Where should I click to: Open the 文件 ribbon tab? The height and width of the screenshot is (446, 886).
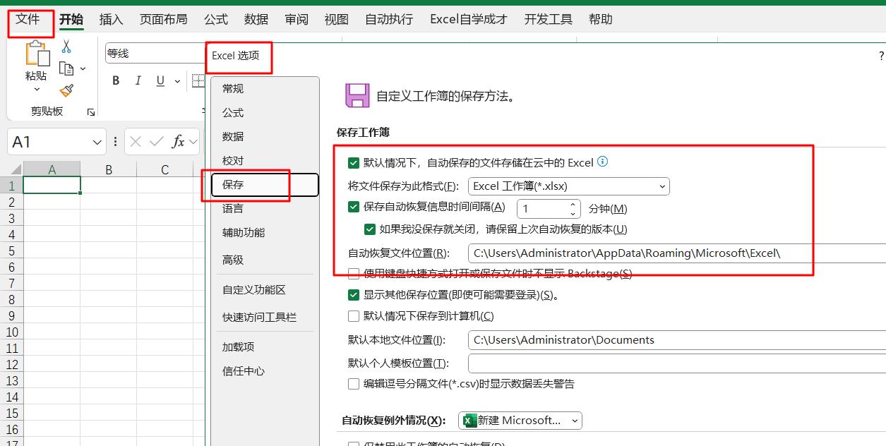28,19
